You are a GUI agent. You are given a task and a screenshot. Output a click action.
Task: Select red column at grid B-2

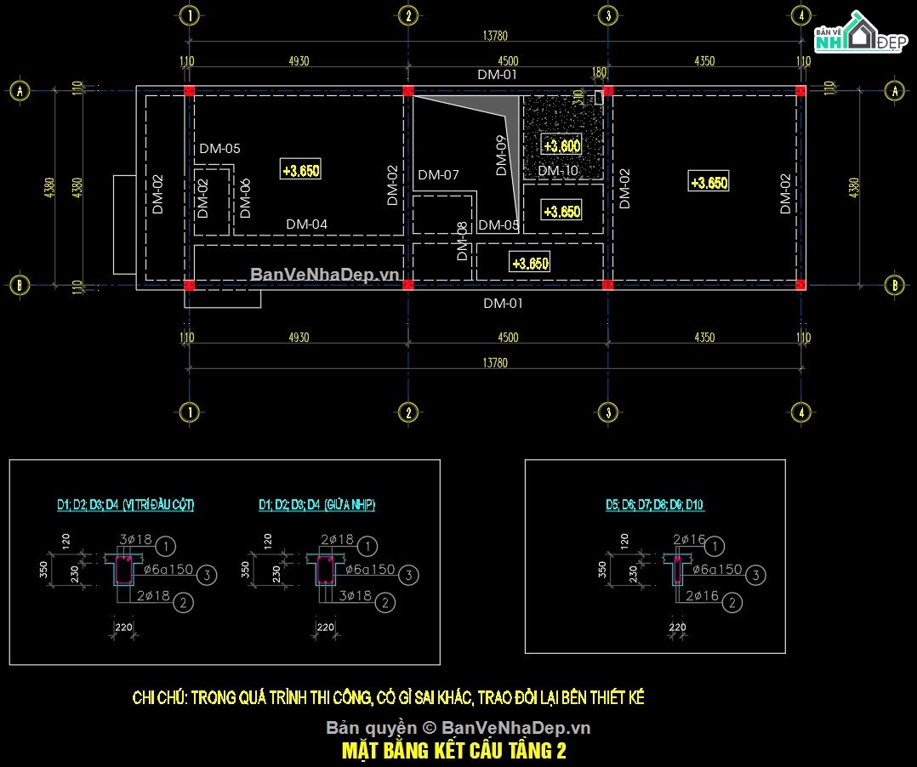[408, 286]
